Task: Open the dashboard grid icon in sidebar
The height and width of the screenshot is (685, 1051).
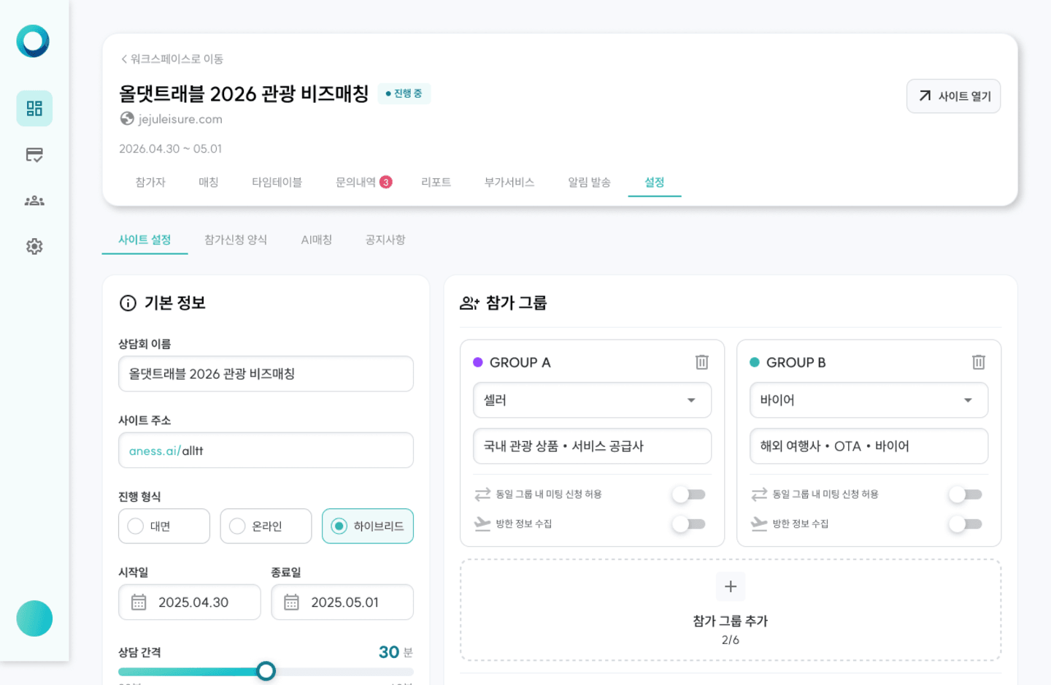Action: point(34,108)
